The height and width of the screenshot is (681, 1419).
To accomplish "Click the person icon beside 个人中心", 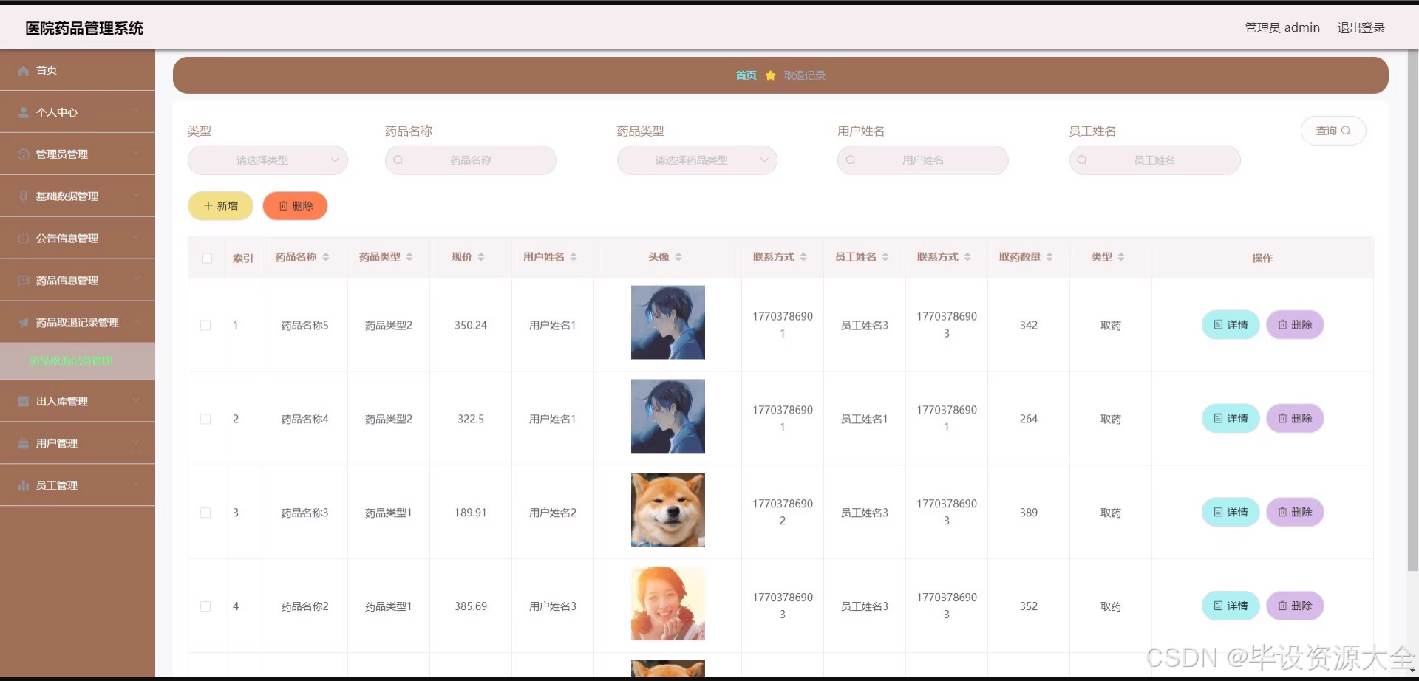I will [24, 112].
